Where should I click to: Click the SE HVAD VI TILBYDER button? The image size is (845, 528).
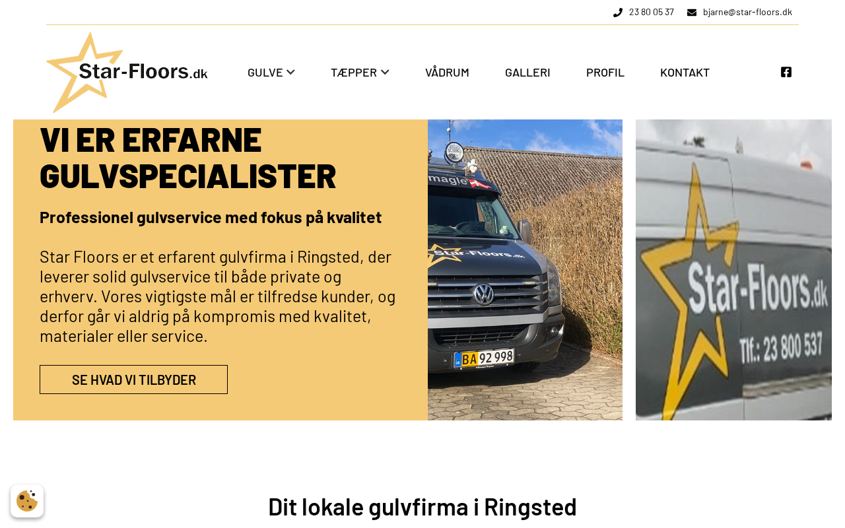(133, 379)
